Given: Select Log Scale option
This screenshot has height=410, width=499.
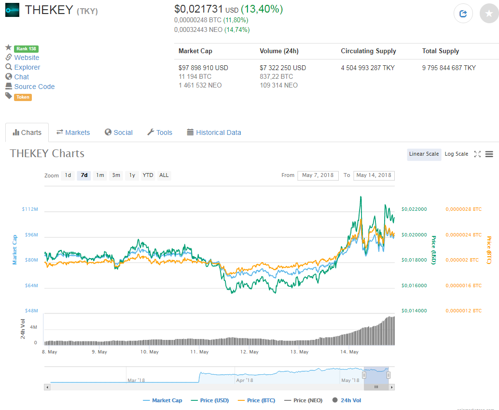Looking at the screenshot, I should (457, 154).
